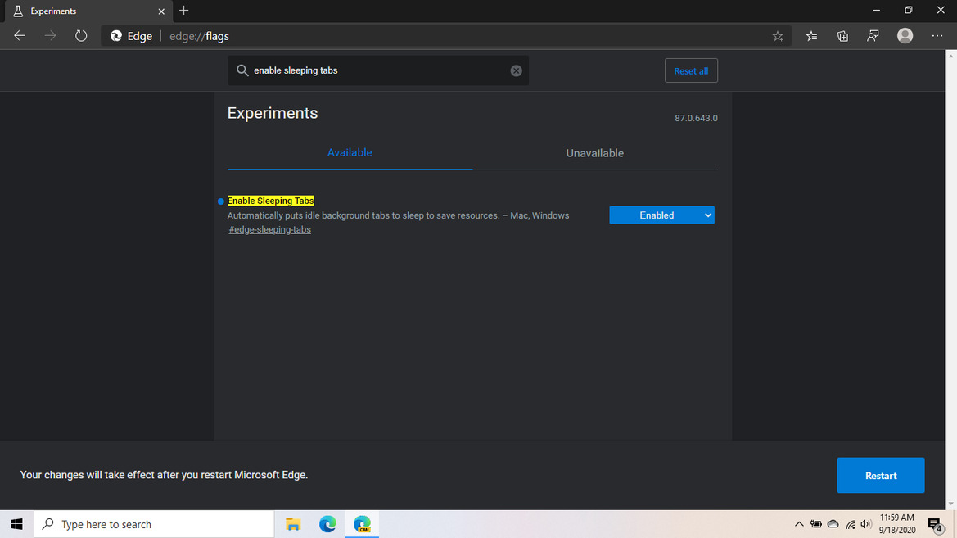The width and height of the screenshot is (957, 538).
Task: Open the battery status icon
Action: coord(816,524)
